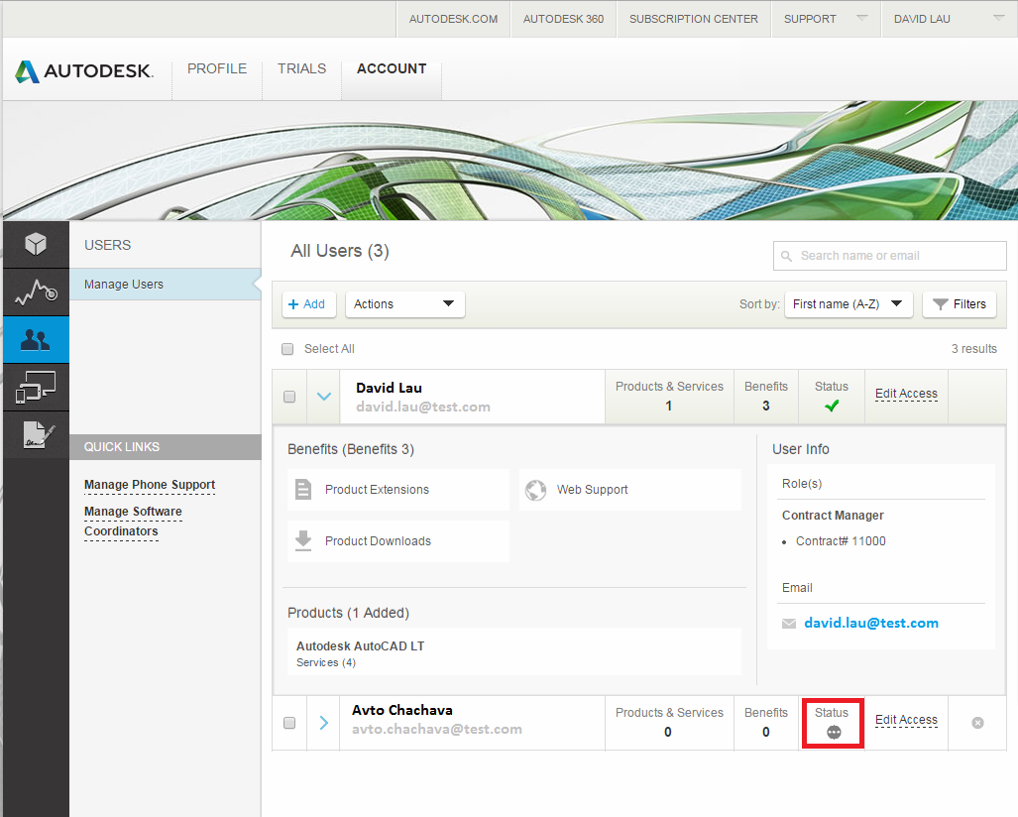Viewport: 1018px width, 817px height.
Task: Expand the Avto Chachava user row
Action: 324,722
